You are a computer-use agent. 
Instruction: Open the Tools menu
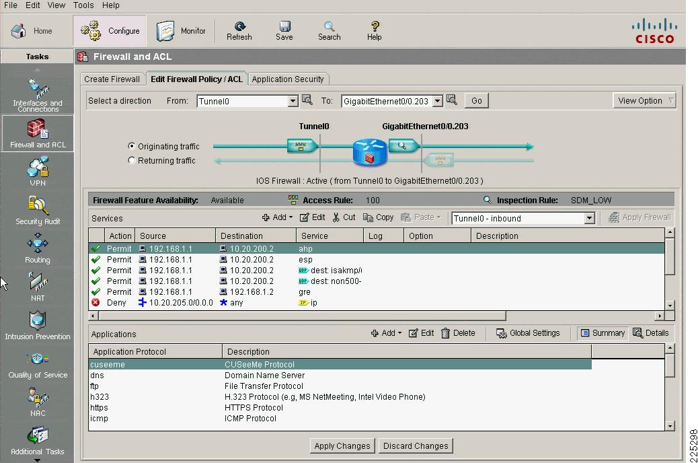coord(83,5)
